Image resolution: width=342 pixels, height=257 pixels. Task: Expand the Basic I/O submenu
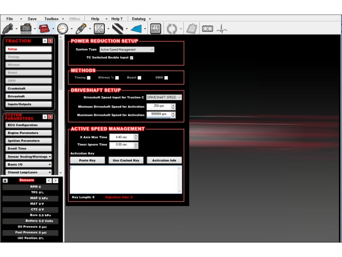tap(28, 164)
